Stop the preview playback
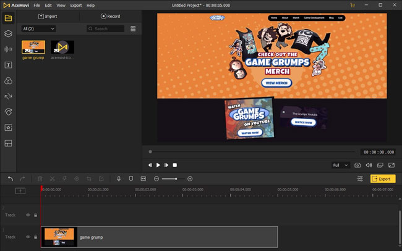The width and height of the screenshot is (402, 251). [x=175, y=165]
